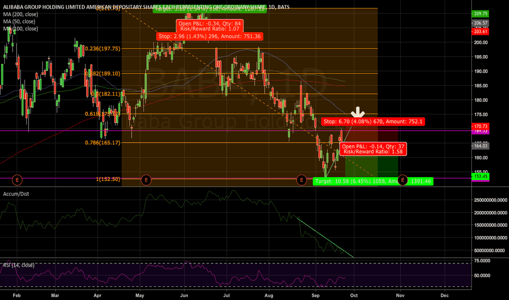Screen dimensions: 509x300
Task: Click 175.00 on the price axis
Action: click(481, 115)
